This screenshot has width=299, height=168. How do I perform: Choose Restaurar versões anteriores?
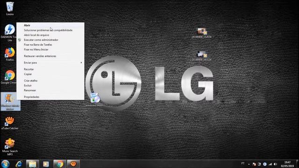pyautogui.click(x=50, y=56)
